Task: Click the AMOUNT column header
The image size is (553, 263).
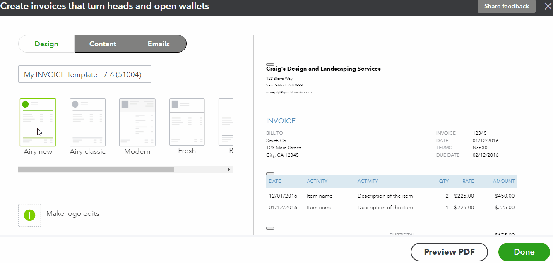Action: point(504,181)
